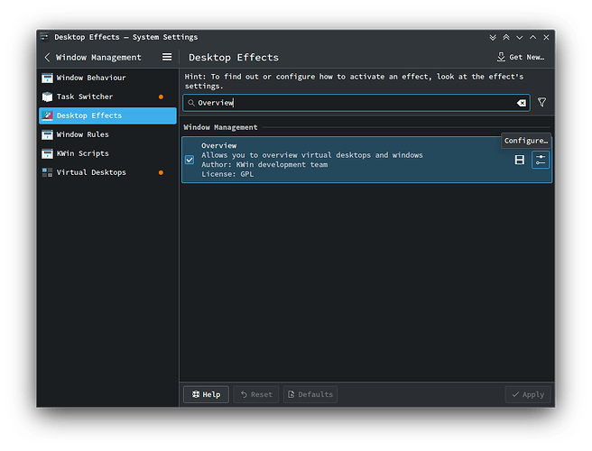Image resolution: width=592 pixels, height=451 pixels.
Task: Maximize the window with the up chevron
Action: pos(532,37)
